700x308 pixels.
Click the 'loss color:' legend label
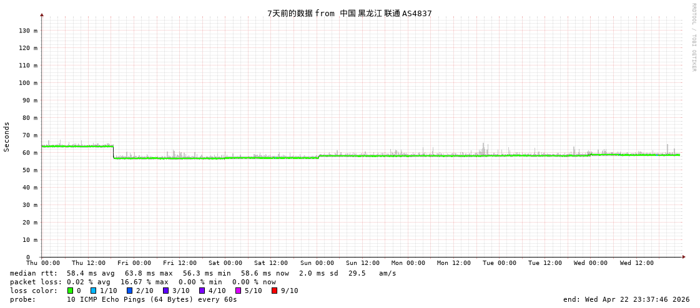(x=34, y=291)
